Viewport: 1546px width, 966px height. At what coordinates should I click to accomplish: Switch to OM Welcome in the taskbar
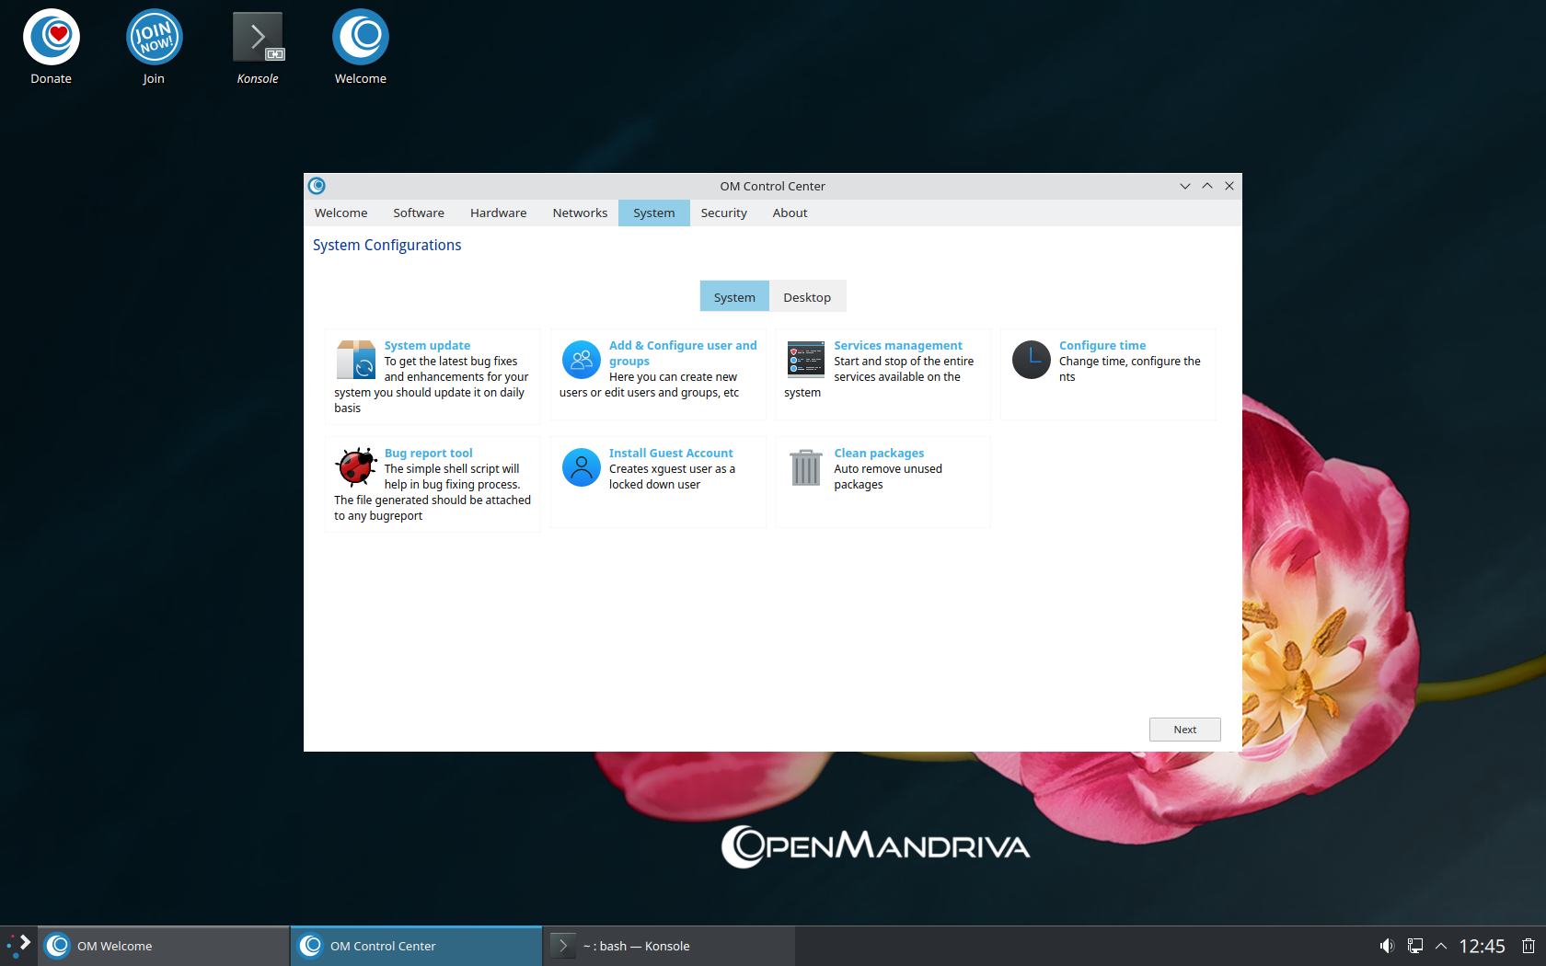tap(164, 946)
